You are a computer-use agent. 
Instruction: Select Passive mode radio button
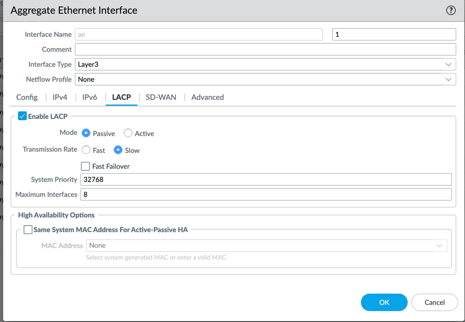point(86,133)
